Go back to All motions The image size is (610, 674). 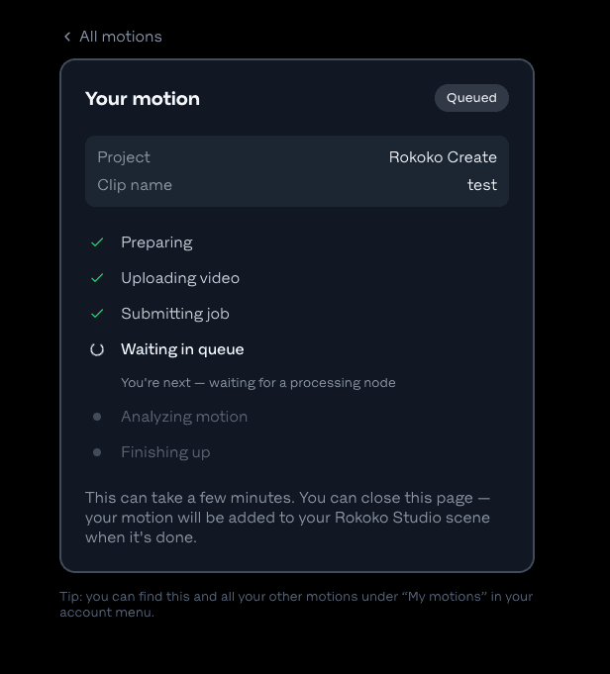click(113, 37)
